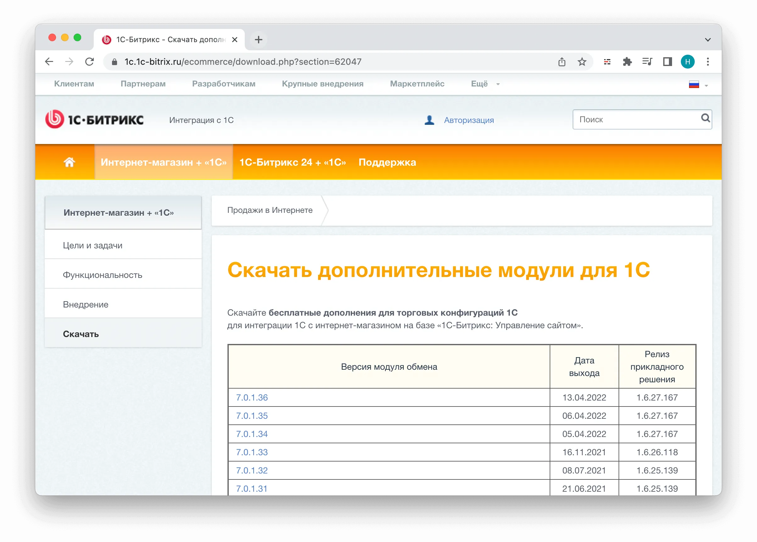The height and width of the screenshot is (542, 757).
Task: Close the 1С-Битрикс browser tab
Action: 235,40
